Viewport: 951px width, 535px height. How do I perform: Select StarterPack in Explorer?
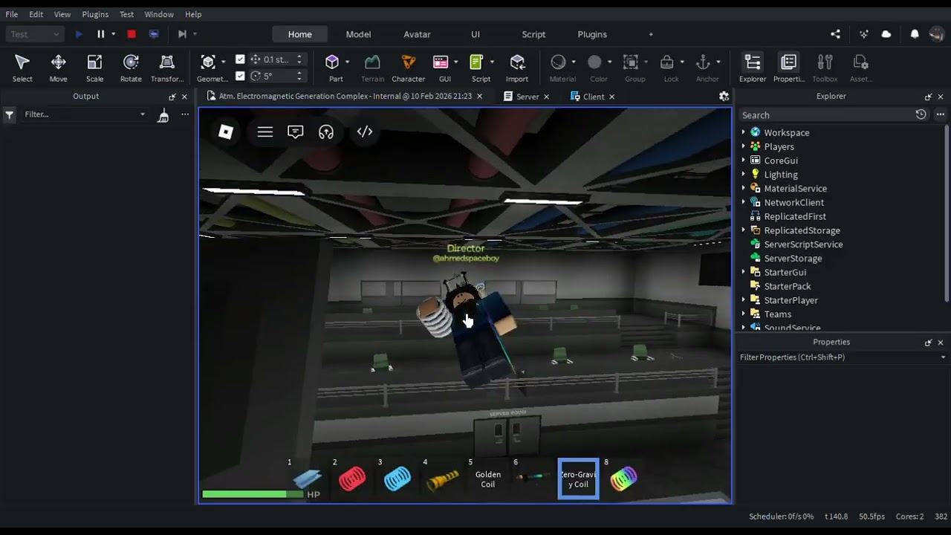tap(788, 286)
